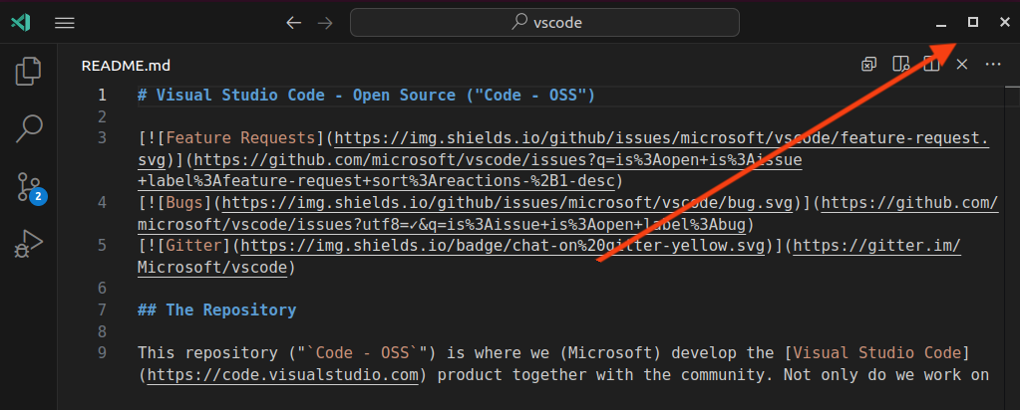Split the editor to the right
Image resolution: width=1020 pixels, height=410 pixels.
[931, 65]
